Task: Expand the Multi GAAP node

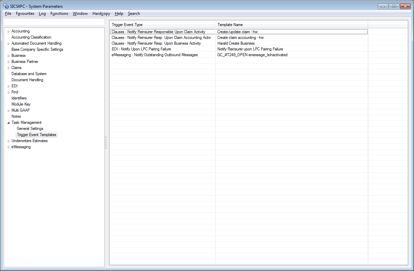Action: click(x=8, y=111)
